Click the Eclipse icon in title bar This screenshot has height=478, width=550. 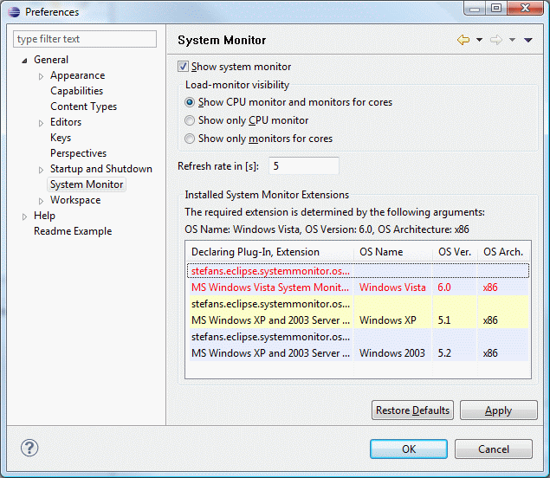[x=14, y=12]
